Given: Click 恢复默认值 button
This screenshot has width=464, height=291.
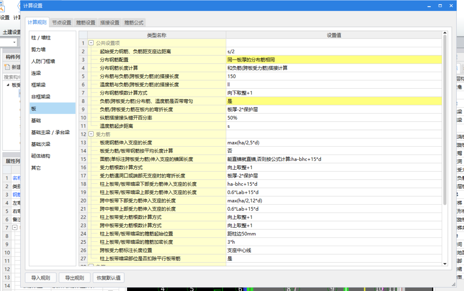Looking at the screenshot, I should point(109,278).
